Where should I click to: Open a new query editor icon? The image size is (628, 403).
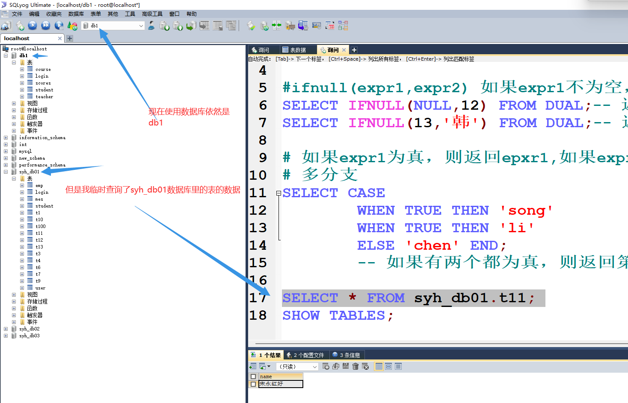click(20, 26)
